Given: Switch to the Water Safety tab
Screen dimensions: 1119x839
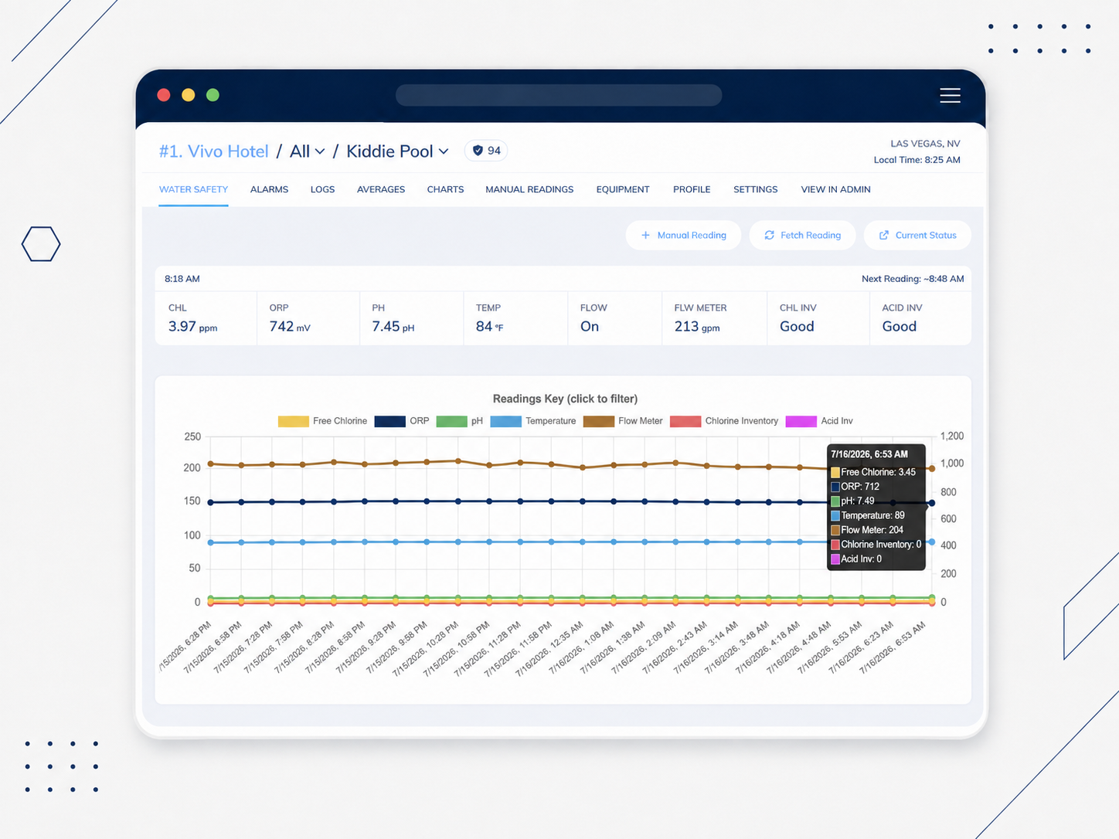Looking at the screenshot, I should [x=193, y=189].
